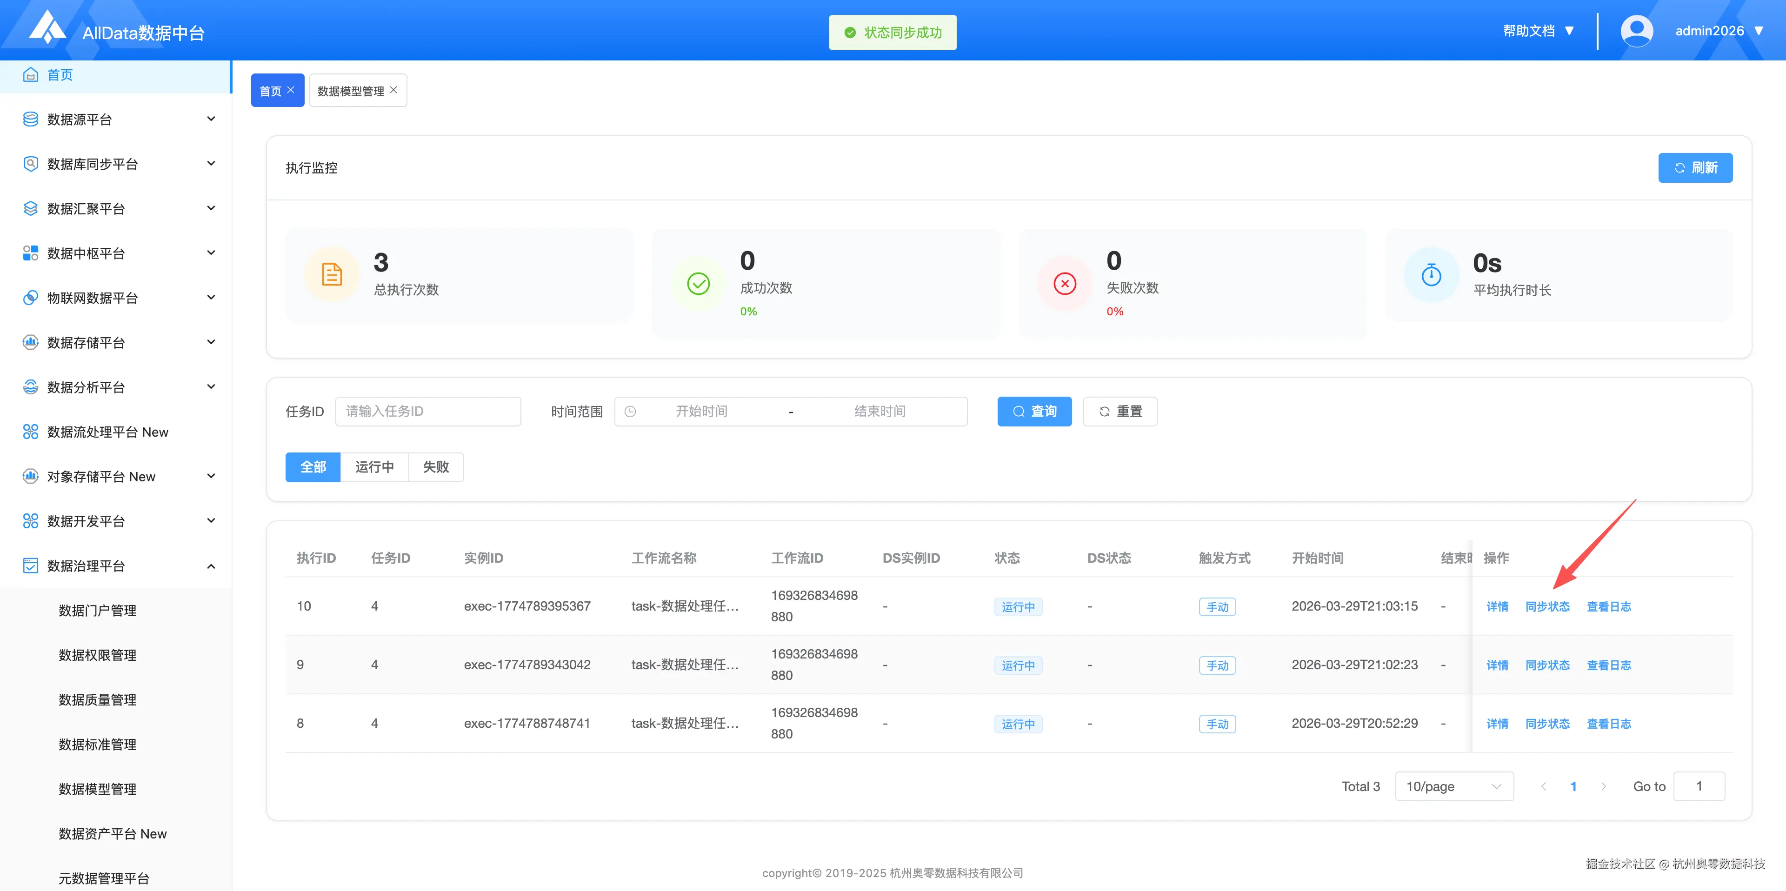Click the admin user avatar icon
The image size is (1786, 891).
(1636, 31)
